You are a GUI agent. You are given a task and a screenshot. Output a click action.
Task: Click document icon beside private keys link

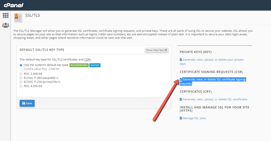181,60
